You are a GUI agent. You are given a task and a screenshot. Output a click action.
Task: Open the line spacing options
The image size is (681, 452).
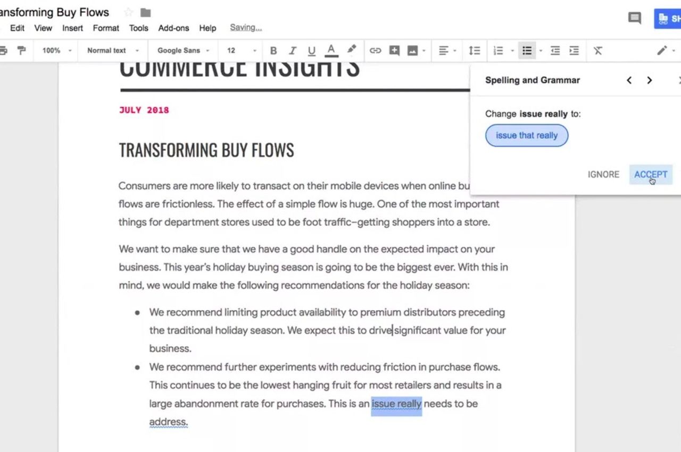(x=475, y=50)
